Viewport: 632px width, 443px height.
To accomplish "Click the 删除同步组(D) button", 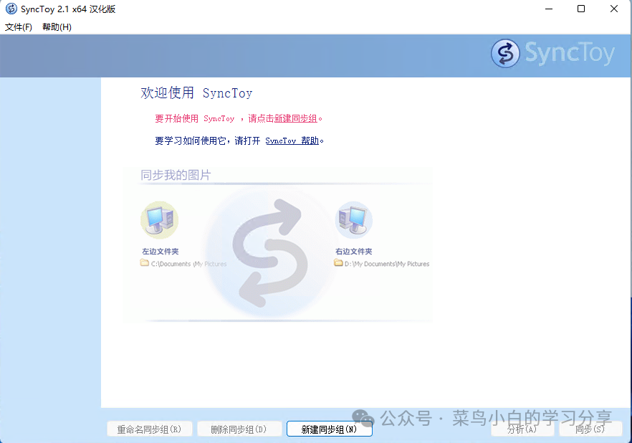I will 239,429.
